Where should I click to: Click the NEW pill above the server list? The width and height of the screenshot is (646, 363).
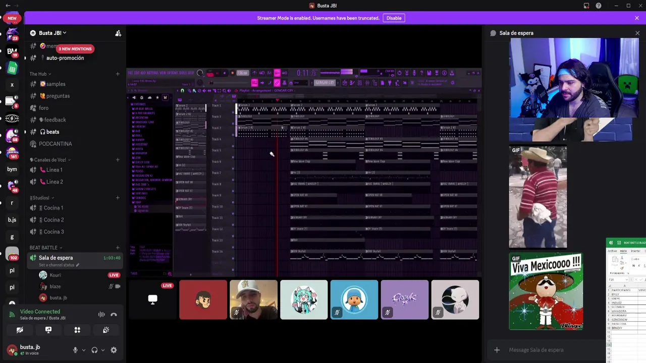[12, 18]
